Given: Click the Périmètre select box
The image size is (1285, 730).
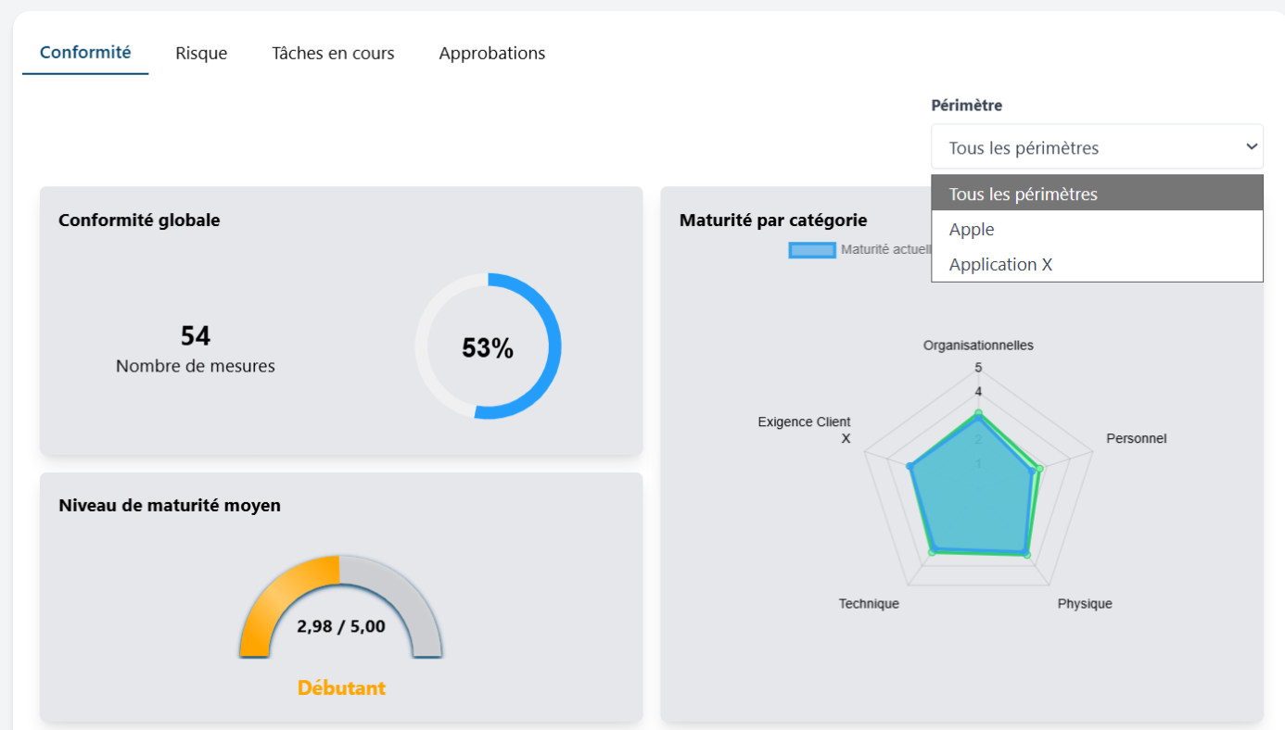Looking at the screenshot, I should pos(1085,147).
